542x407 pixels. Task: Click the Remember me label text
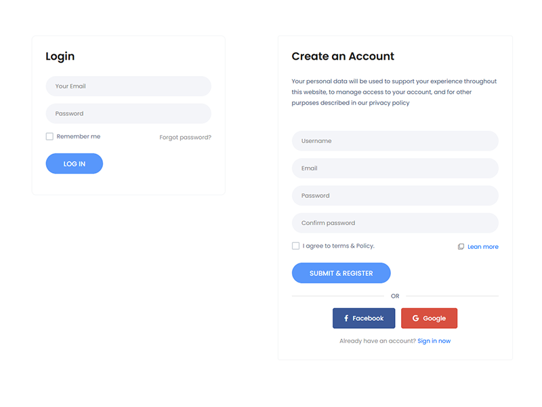(79, 136)
